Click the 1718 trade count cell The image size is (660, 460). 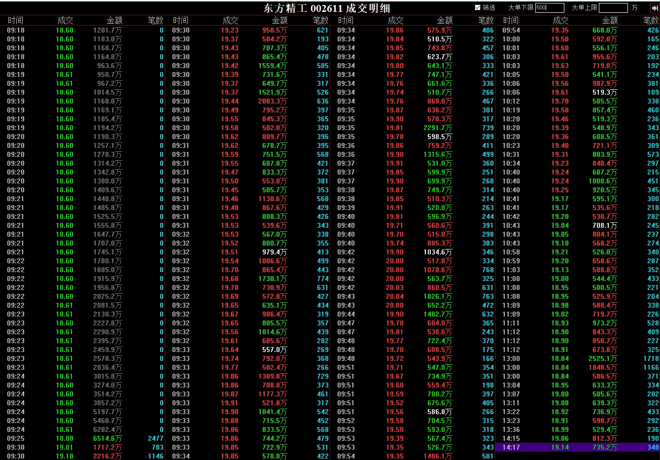(651, 358)
